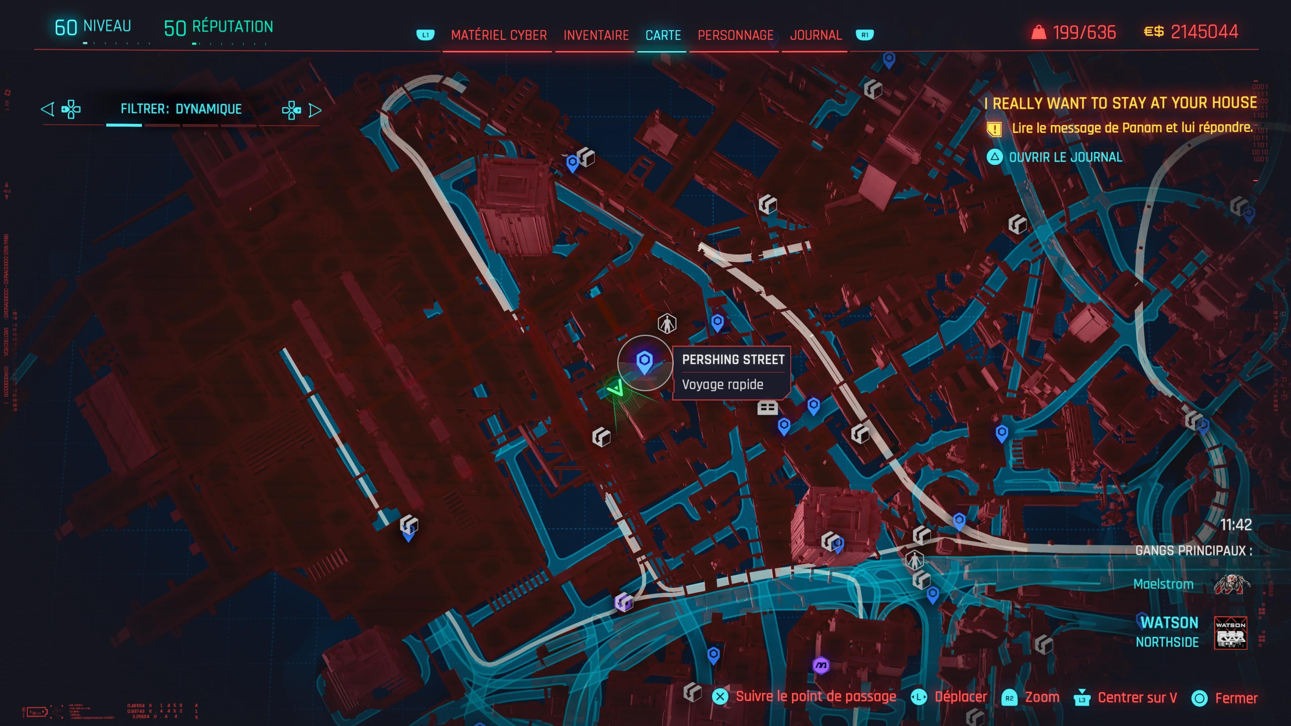Click the yellow quest objective exclamation icon
This screenshot has height=726, width=1291.
994,129
